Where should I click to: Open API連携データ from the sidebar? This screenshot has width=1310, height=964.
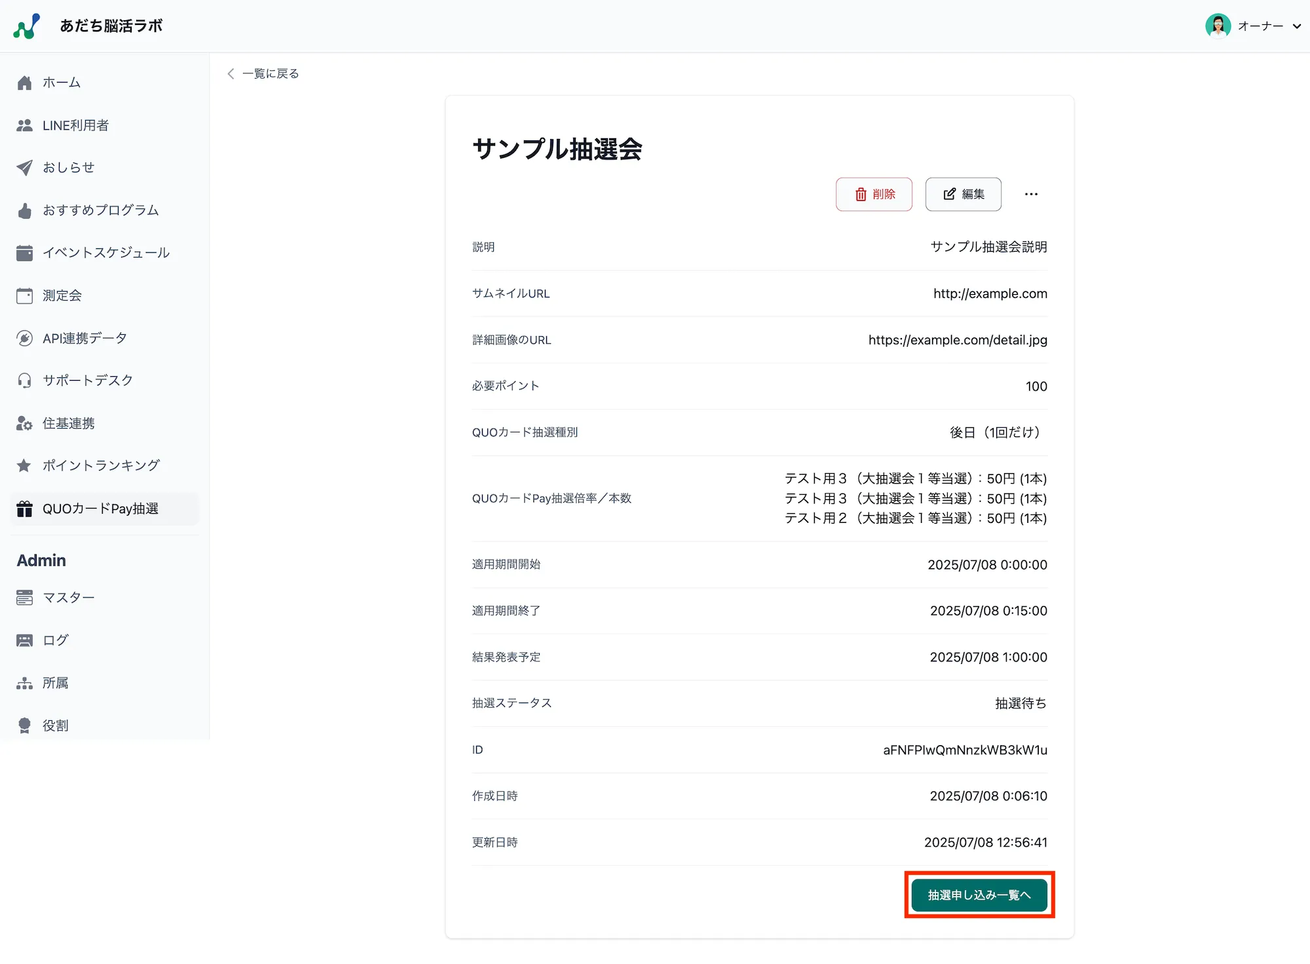[24, 337]
